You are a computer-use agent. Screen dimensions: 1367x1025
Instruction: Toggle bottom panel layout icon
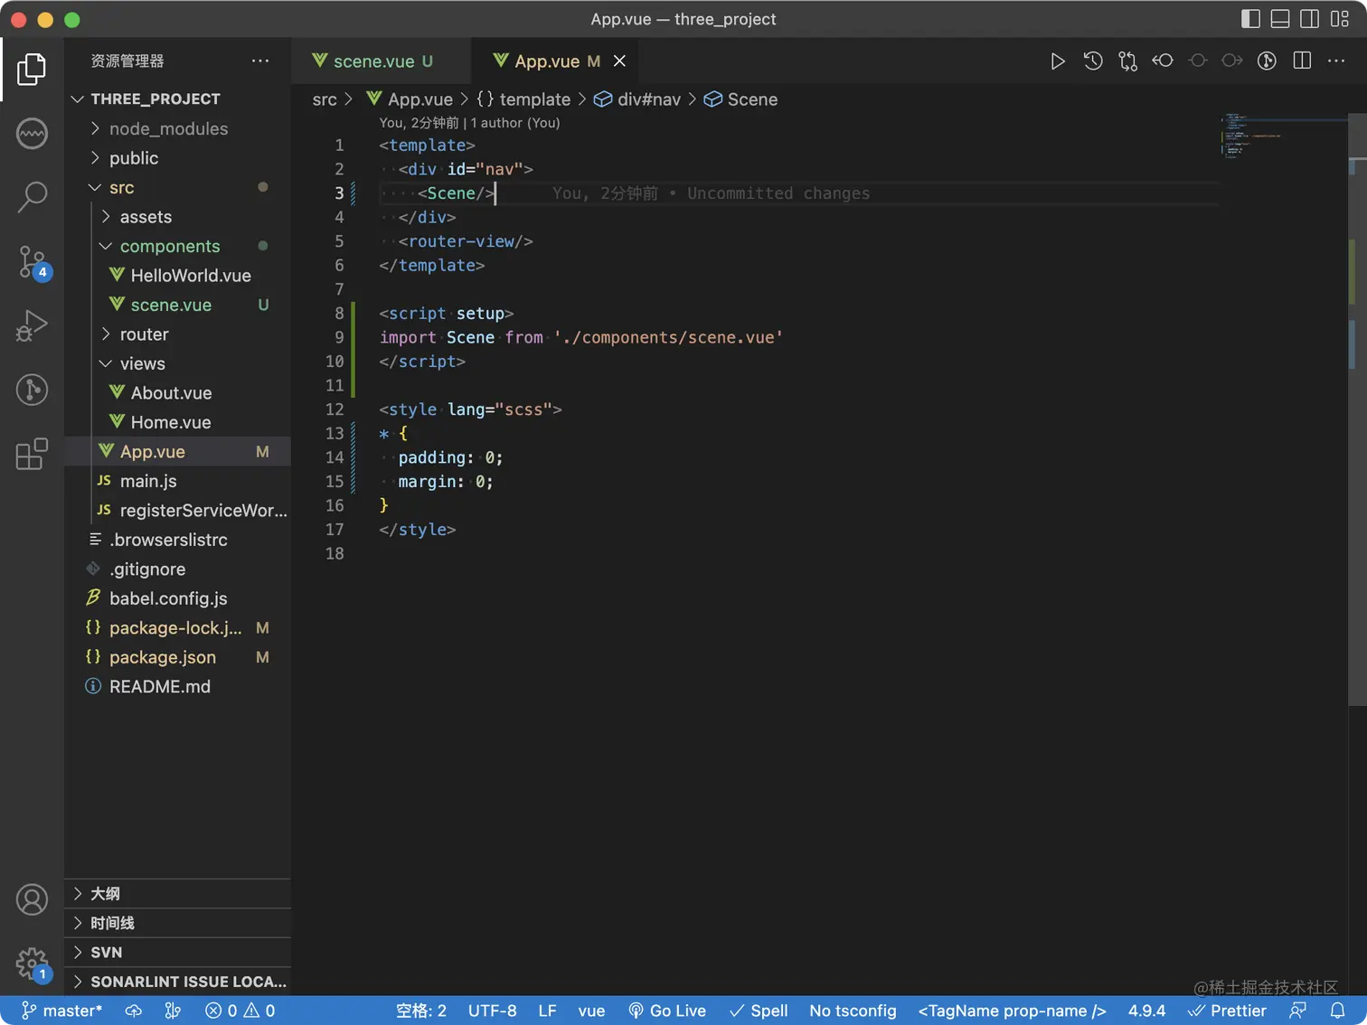pyautogui.click(x=1280, y=19)
